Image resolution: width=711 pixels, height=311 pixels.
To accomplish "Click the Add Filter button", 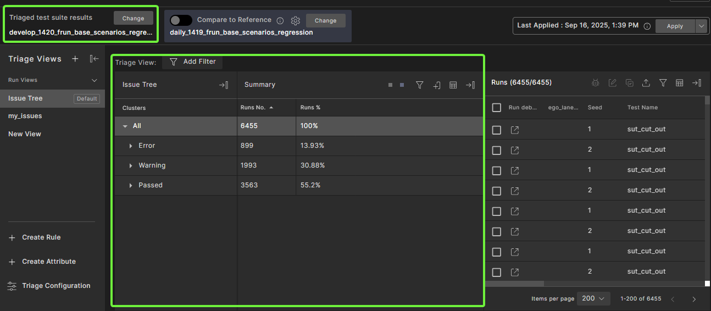I will tap(192, 62).
